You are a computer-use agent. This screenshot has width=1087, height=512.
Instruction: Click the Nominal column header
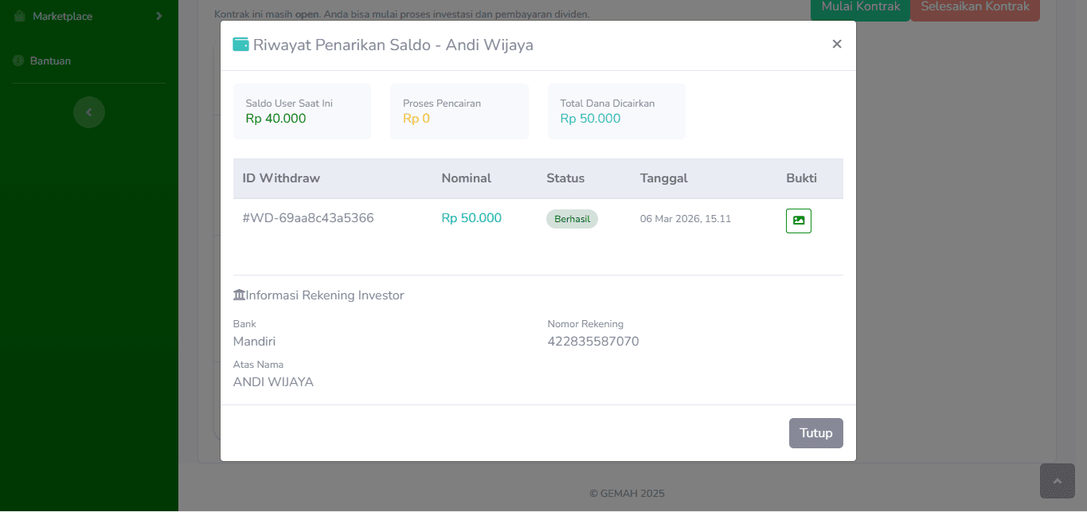pyautogui.click(x=466, y=178)
